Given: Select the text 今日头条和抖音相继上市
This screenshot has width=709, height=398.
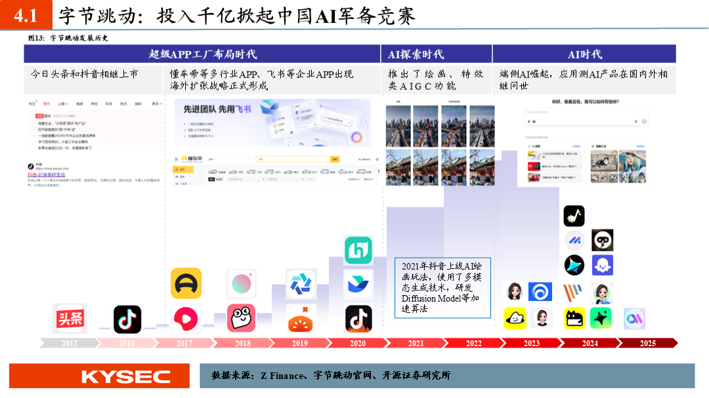Looking at the screenshot, I should (x=85, y=74).
